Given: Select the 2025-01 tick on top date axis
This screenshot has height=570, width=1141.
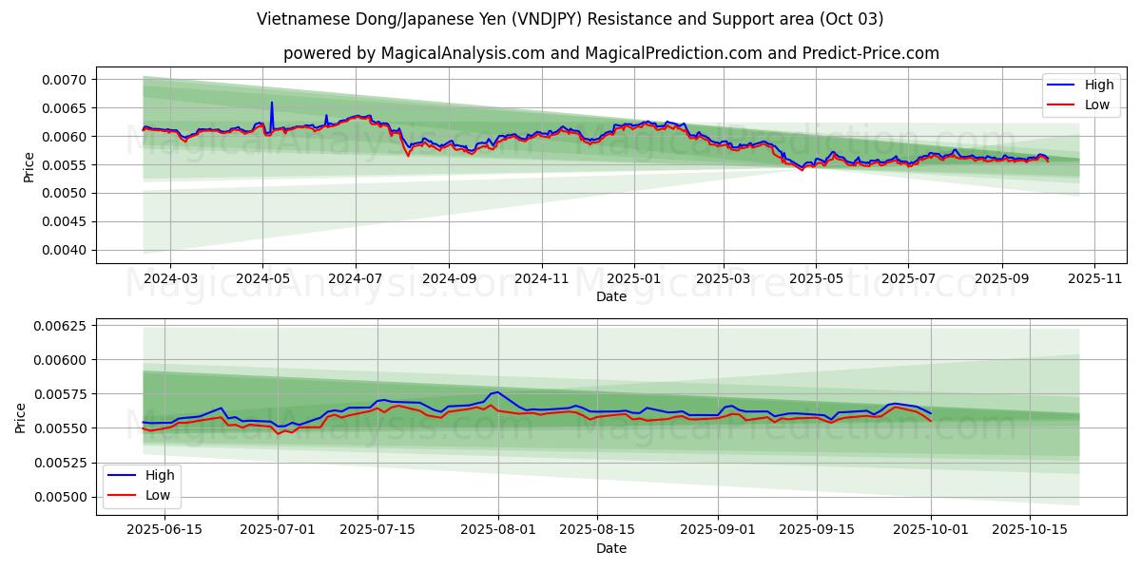Looking at the screenshot, I should [x=632, y=279].
